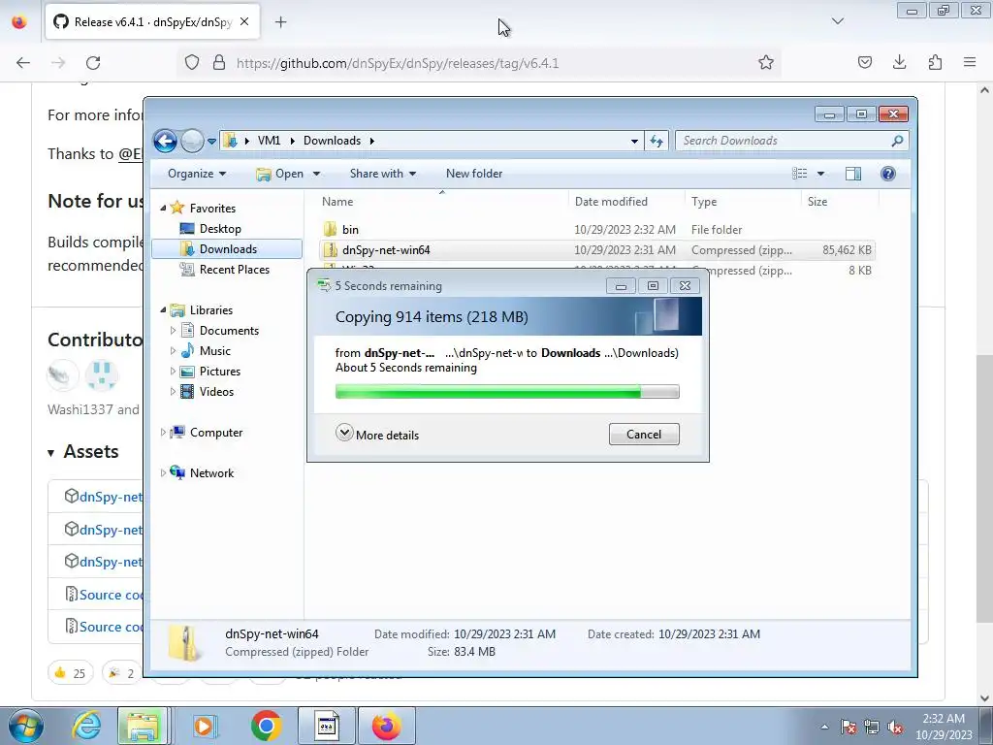This screenshot has width=993, height=745.
Task: Click the Firefox back arrow button
Action: (x=23, y=63)
